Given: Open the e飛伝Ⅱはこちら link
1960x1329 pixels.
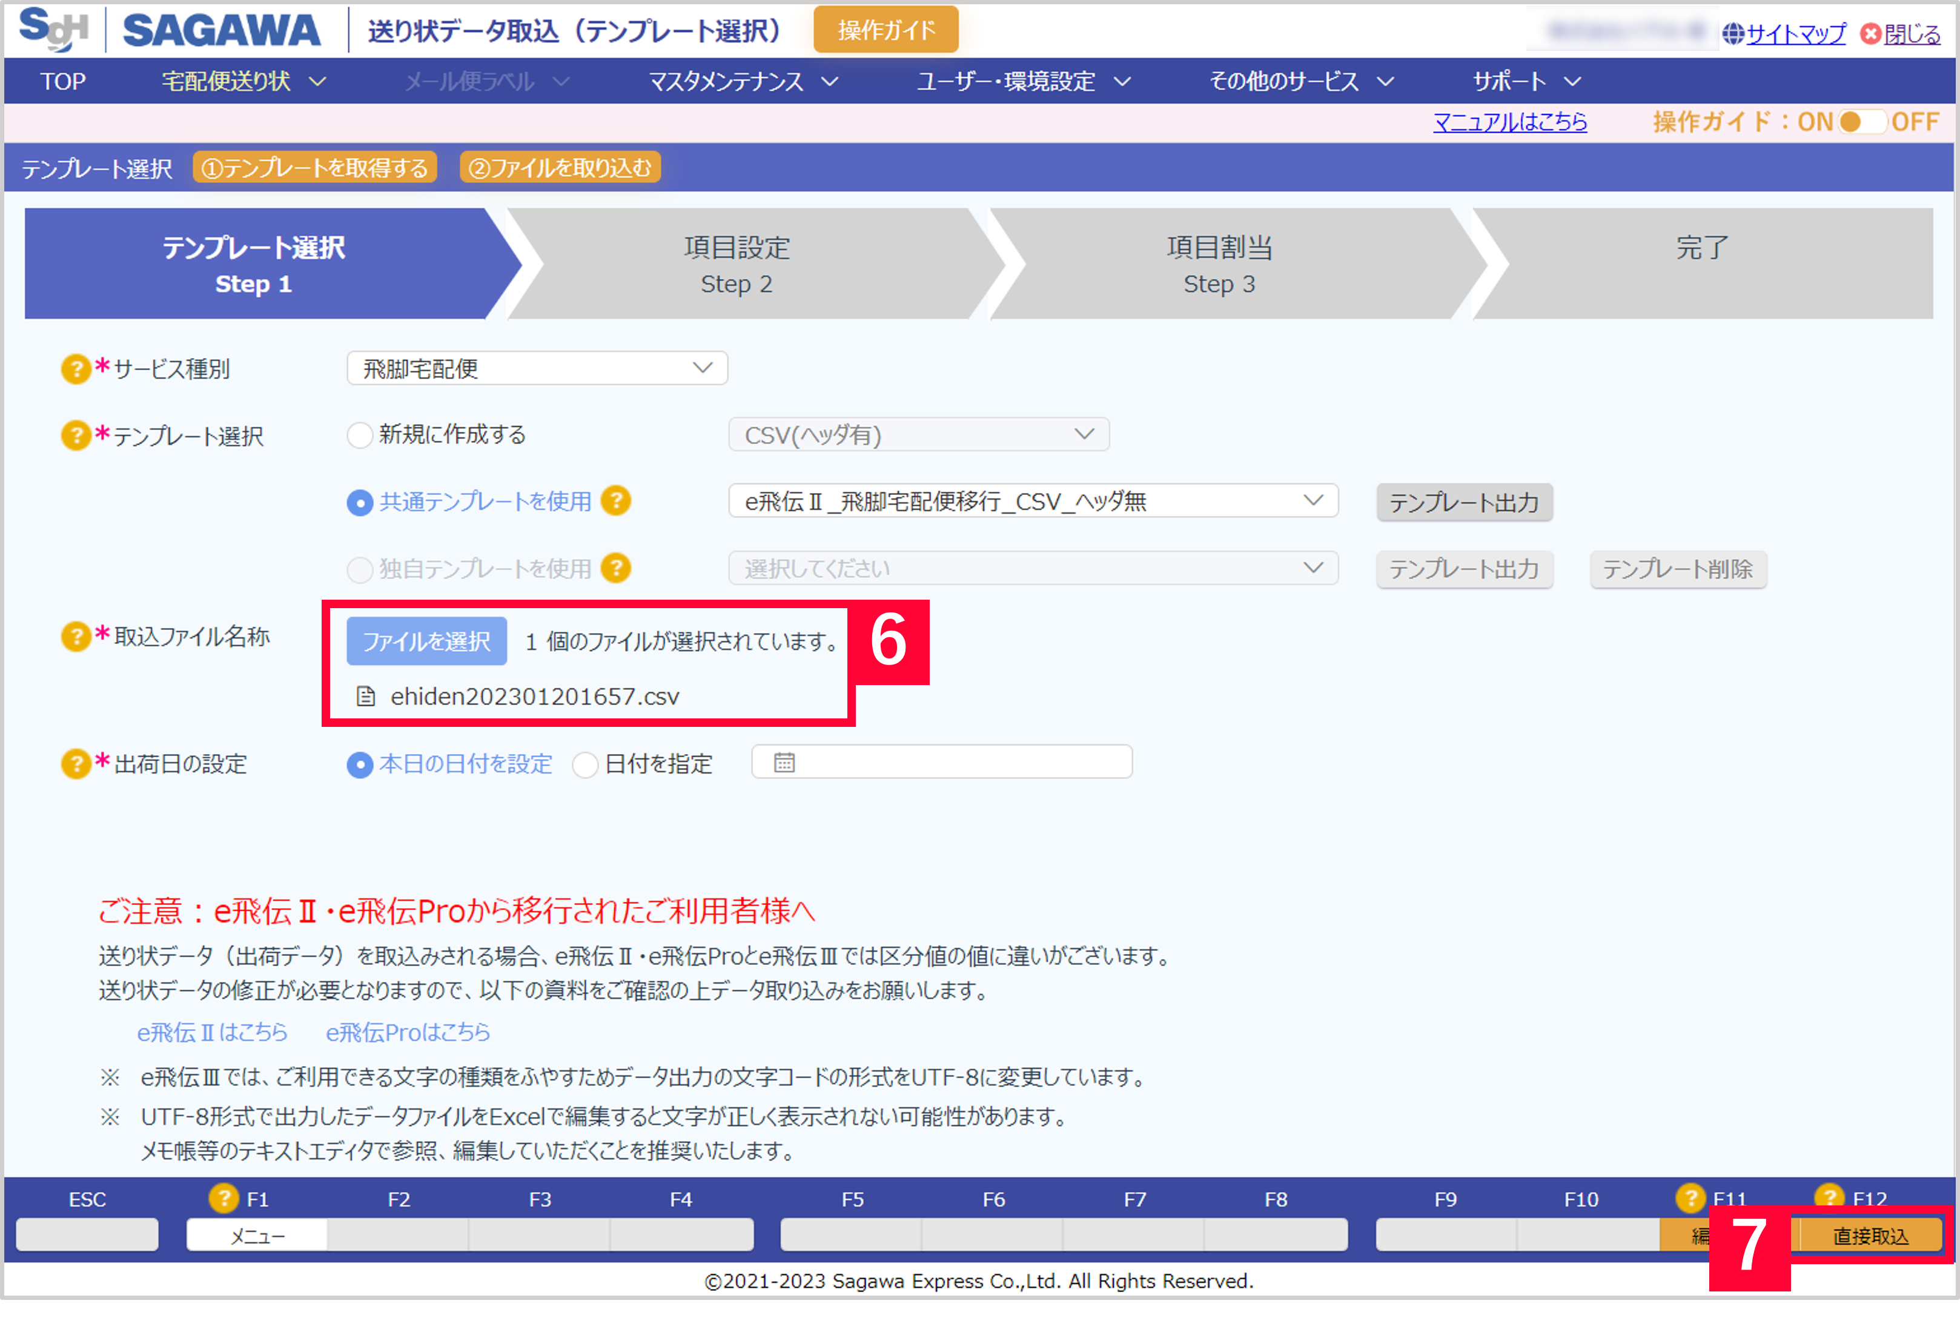Looking at the screenshot, I should (x=211, y=1032).
